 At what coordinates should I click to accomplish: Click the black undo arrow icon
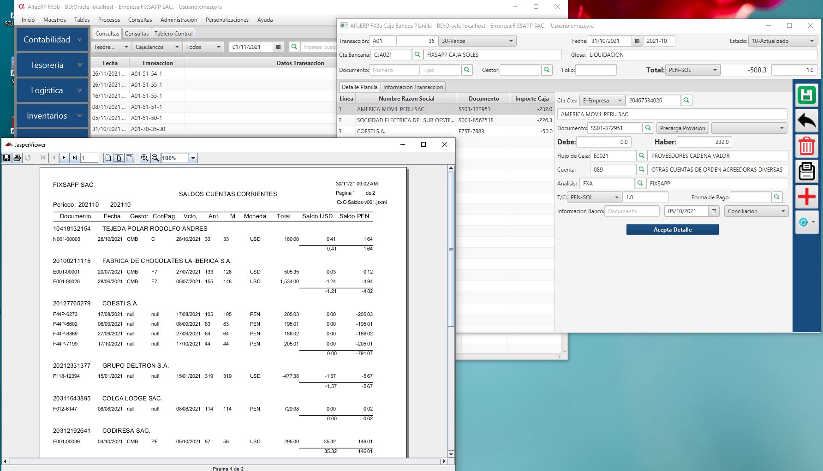point(806,121)
